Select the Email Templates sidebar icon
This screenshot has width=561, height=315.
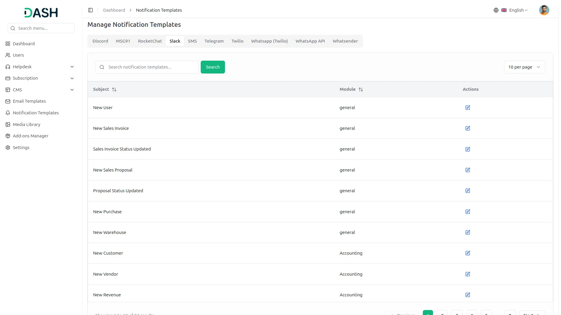click(8, 101)
